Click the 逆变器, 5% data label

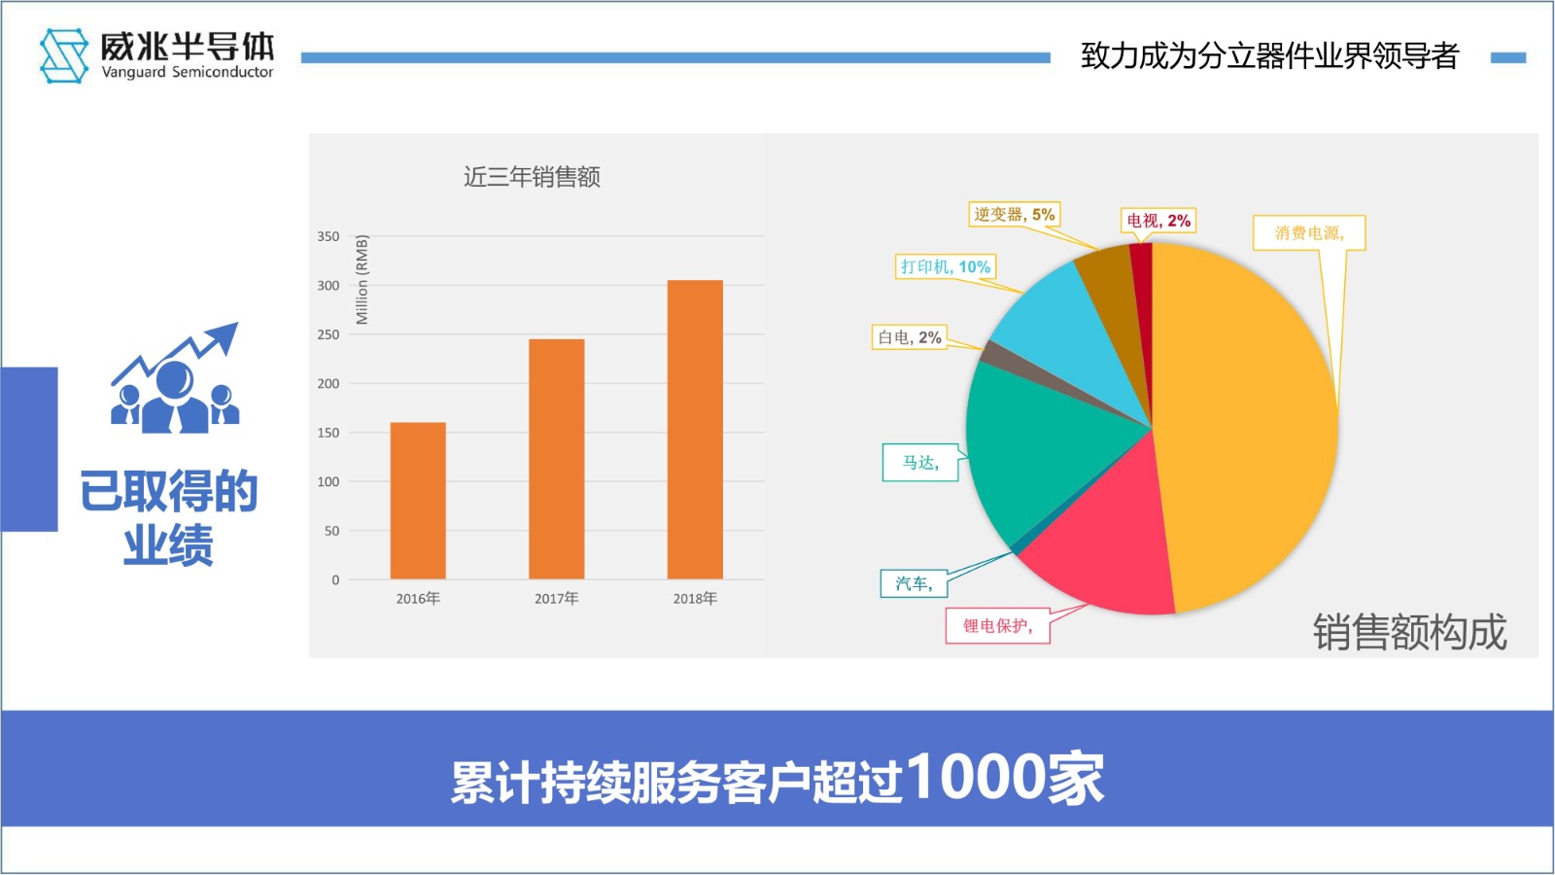point(1014,214)
